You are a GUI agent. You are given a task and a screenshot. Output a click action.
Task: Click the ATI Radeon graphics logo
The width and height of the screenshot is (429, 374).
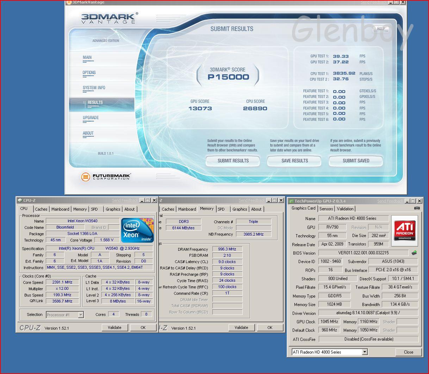[405, 231]
